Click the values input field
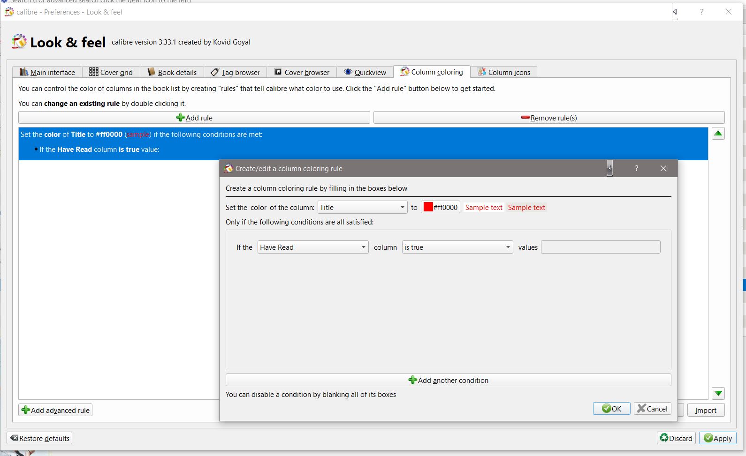The width and height of the screenshot is (746, 456). point(601,247)
